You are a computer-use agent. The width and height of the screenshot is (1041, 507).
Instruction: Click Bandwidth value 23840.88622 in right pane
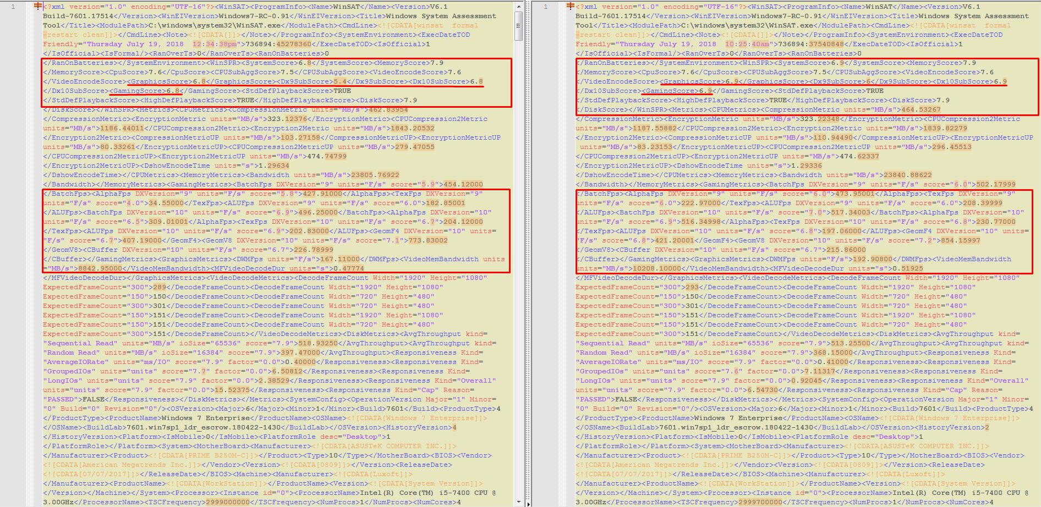click(x=908, y=175)
